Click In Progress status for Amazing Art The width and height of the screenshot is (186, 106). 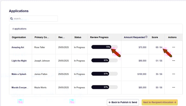point(79,47)
